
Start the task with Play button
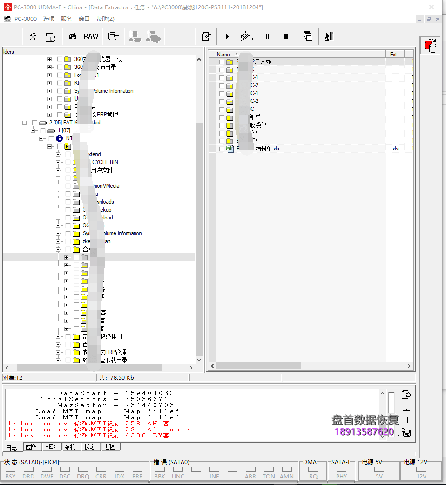[x=228, y=36]
